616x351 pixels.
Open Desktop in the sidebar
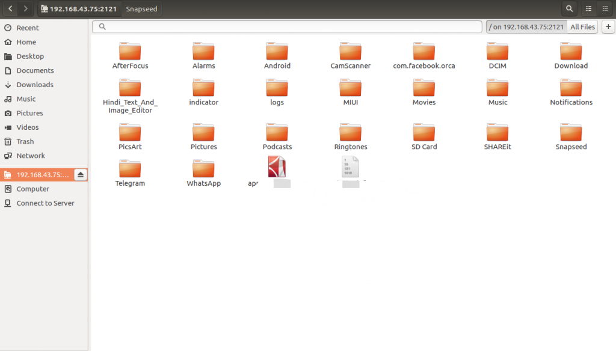(x=44, y=56)
